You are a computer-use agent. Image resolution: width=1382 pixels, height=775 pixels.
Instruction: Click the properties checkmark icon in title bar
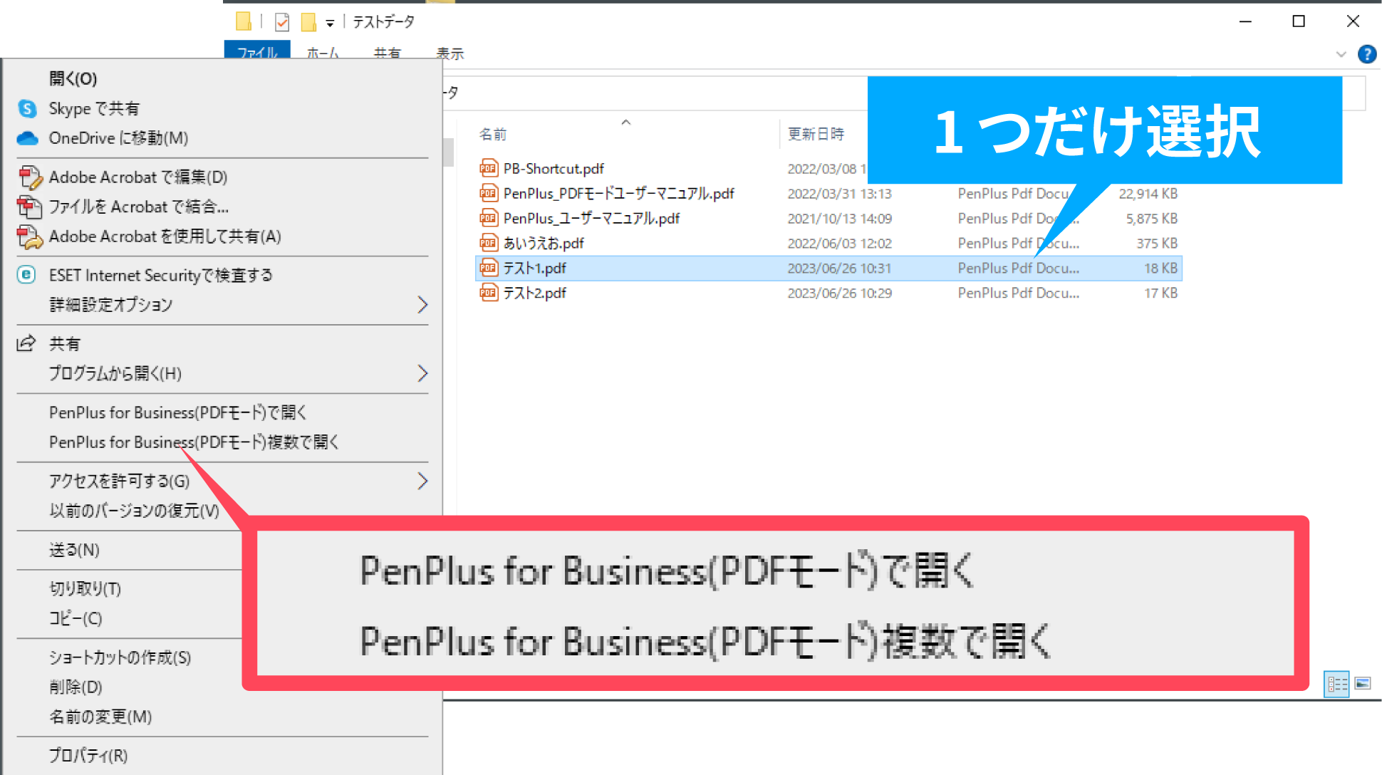[x=282, y=22]
